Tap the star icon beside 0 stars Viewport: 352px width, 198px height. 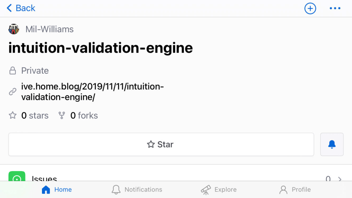pos(13,115)
